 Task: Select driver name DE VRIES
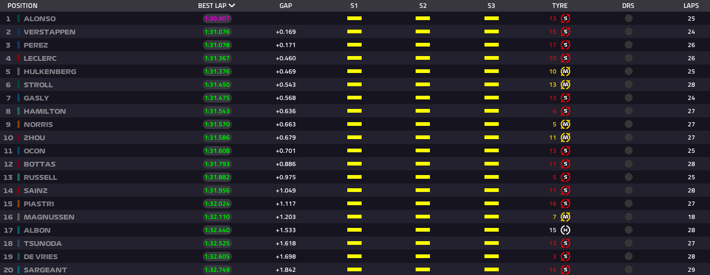(41, 256)
